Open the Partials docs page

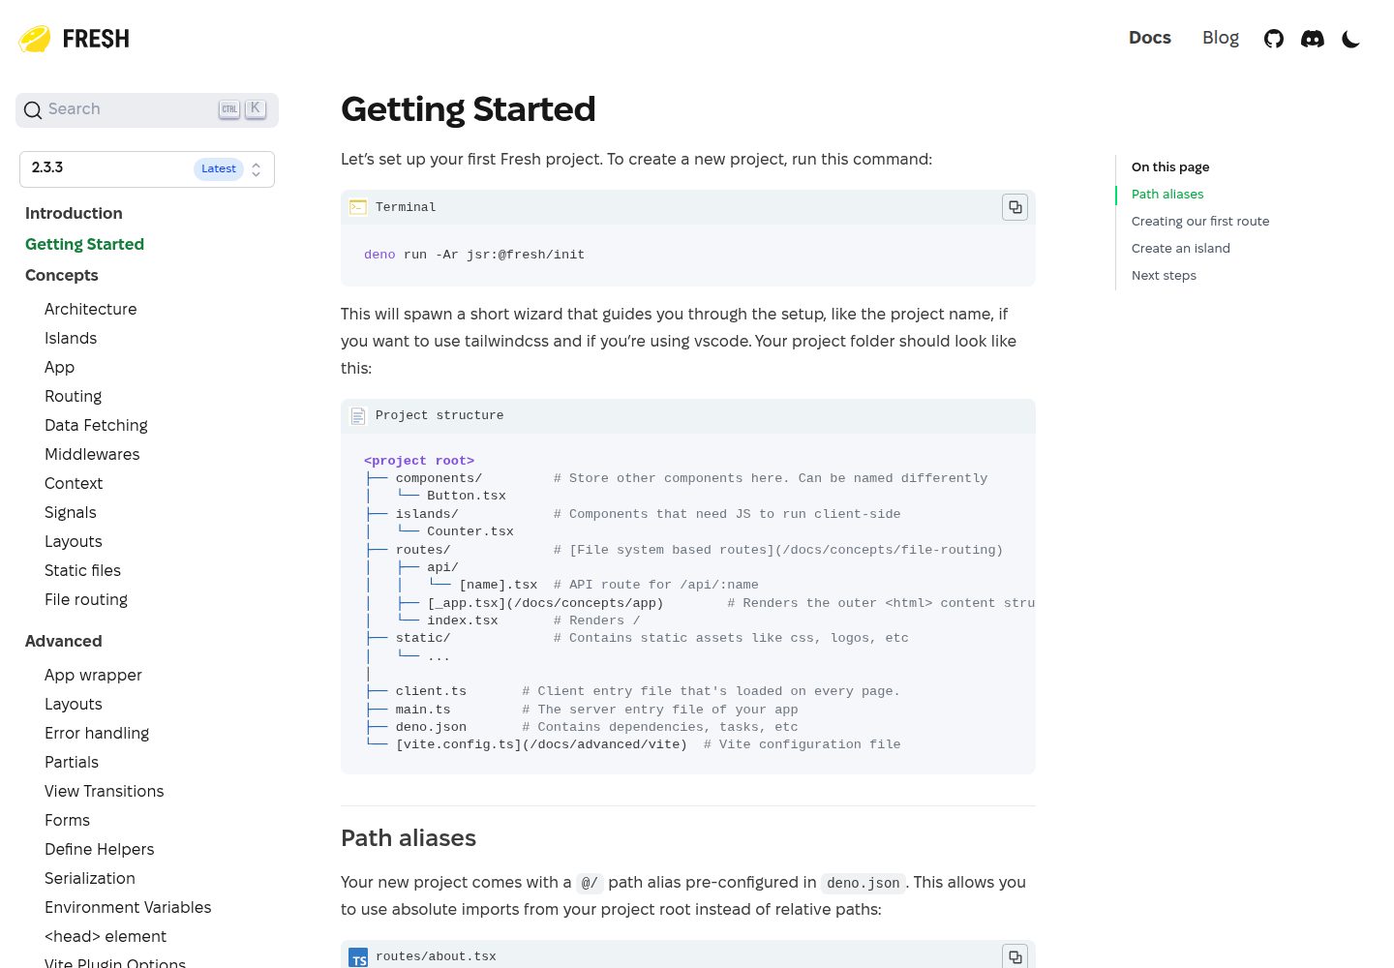72,762
